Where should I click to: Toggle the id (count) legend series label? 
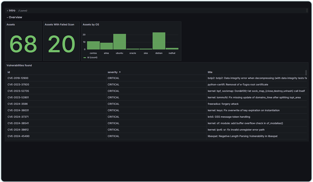coord(92,57)
